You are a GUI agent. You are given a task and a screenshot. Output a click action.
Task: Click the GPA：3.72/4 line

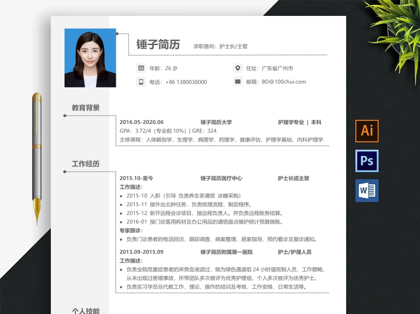(x=168, y=131)
